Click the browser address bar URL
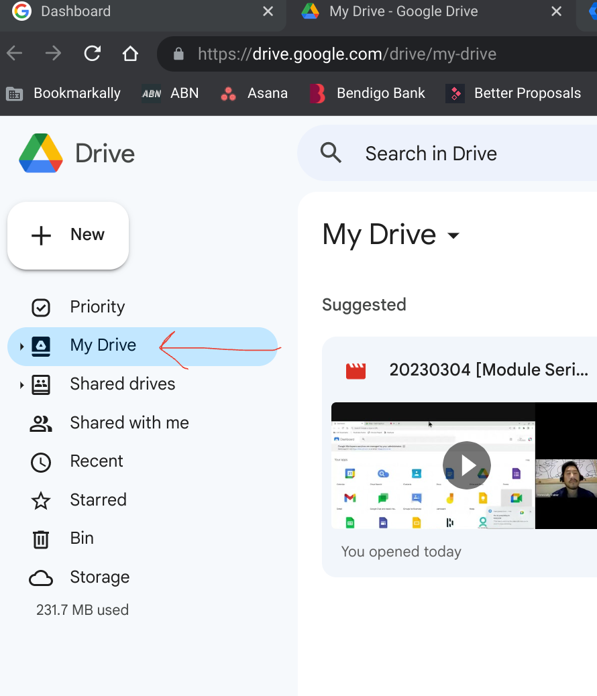Viewport: 597px width, 696px height. point(347,54)
